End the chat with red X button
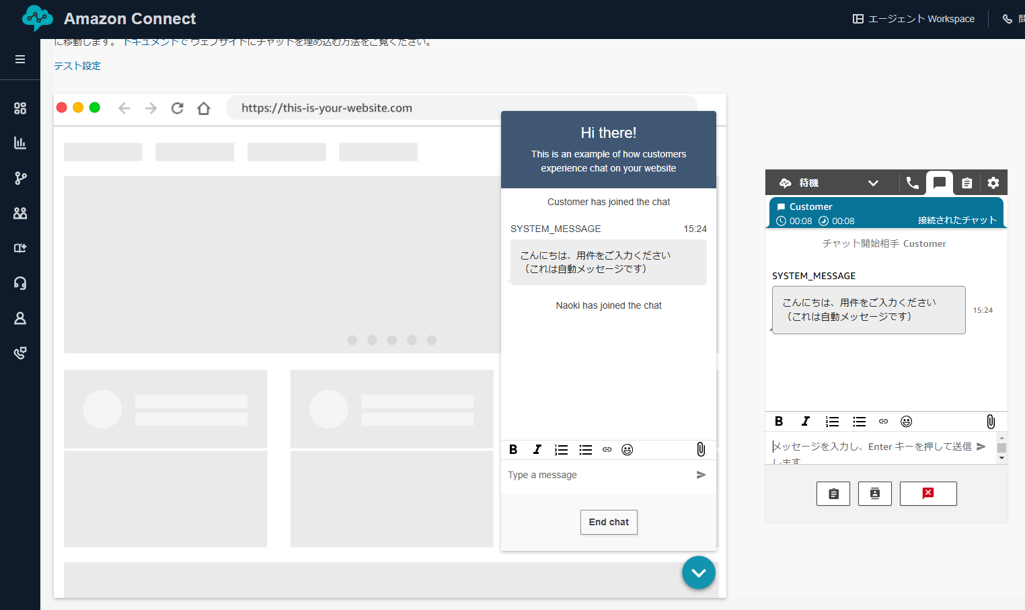Image resolution: width=1025 pixels, height=610 pixels. (928, 494)
